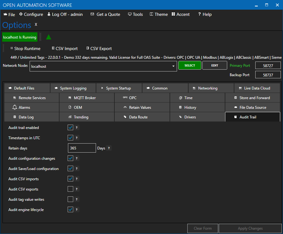The width and height of the screenshot is (283, 234).
Task: Click the green triangle status indicator
Action: (49, 37)
